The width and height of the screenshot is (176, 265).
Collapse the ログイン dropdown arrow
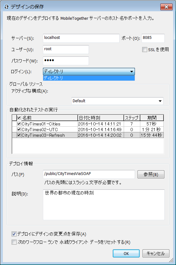coord(132,72)
